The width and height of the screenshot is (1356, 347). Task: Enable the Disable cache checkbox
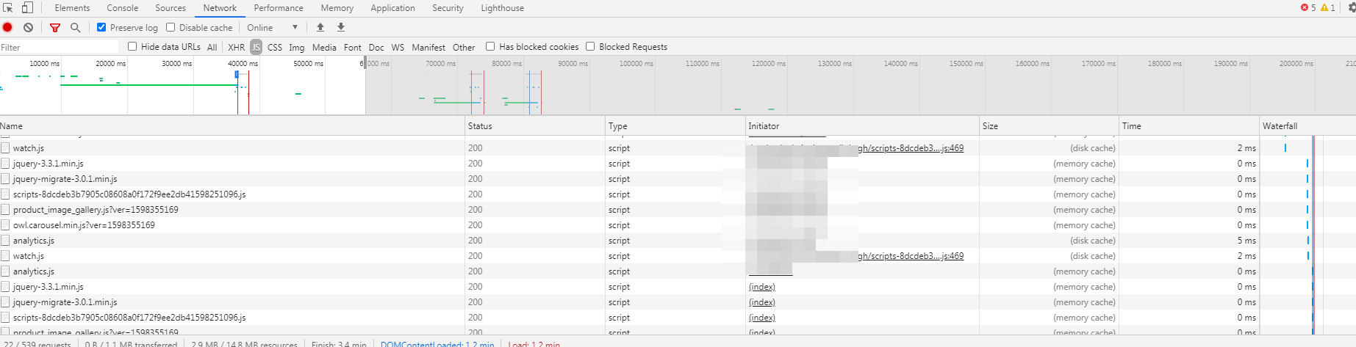click(x=171, y=28)
